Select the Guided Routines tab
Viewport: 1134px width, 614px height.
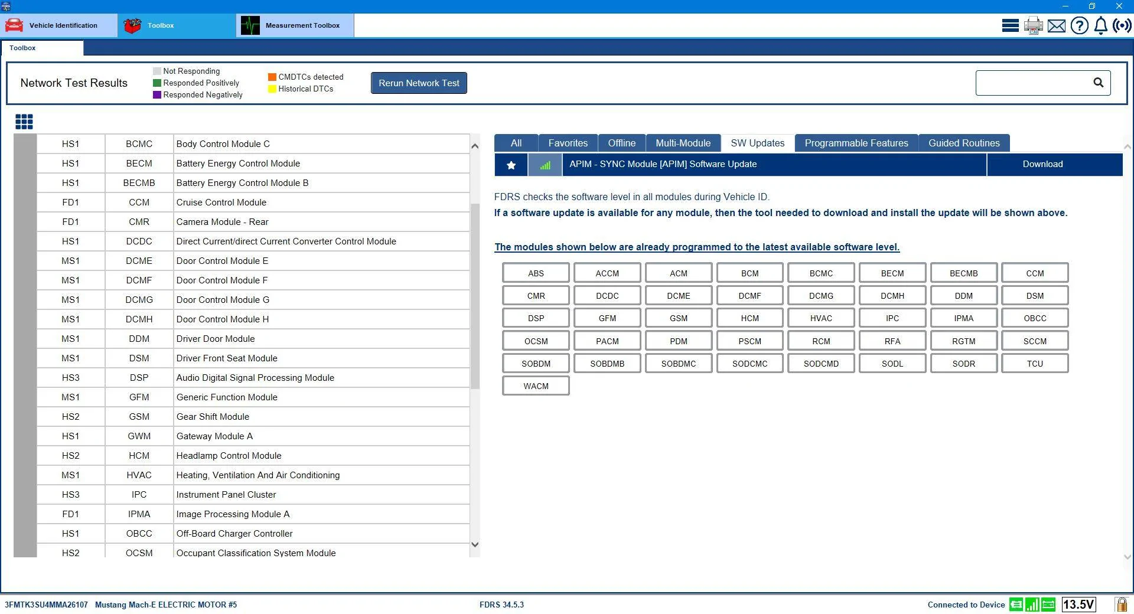point(964,143)
